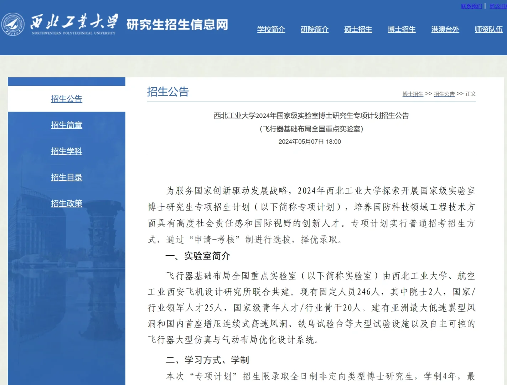Screen dimensions: 507x385
Task: Click the university emblem logo
Action: (13, 24)
